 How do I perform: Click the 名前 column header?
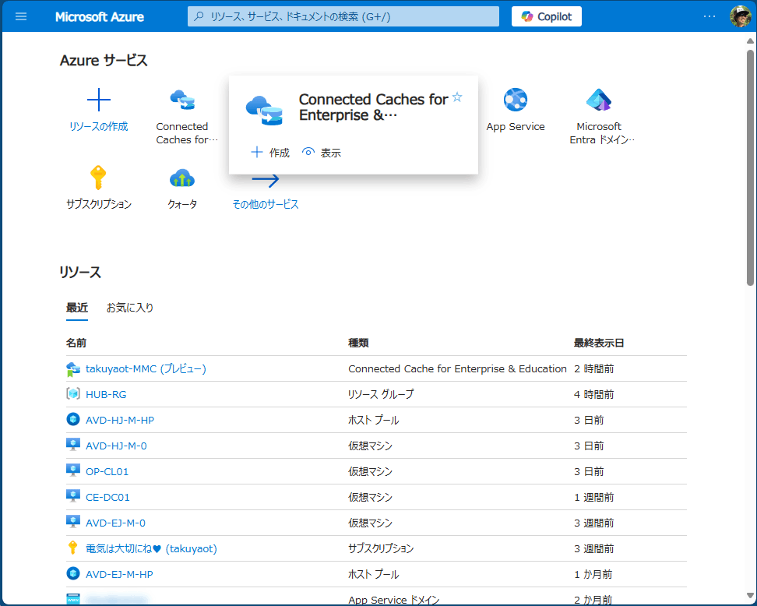pos(76,343)
